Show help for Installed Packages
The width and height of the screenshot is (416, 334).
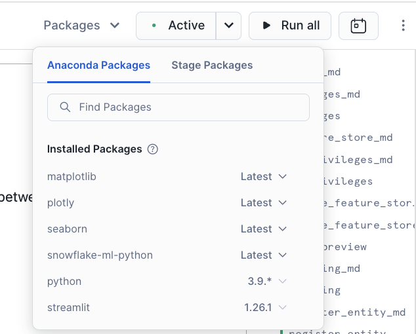[152, 149]
